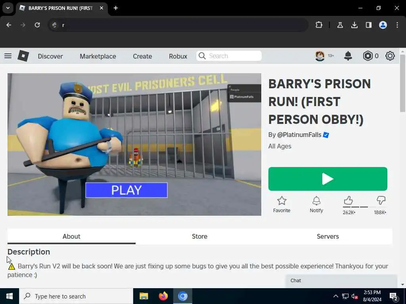Screen dimensions: 406x304
Task: Click the 188K+ dislikes count
Action: [x=380, y=213]
